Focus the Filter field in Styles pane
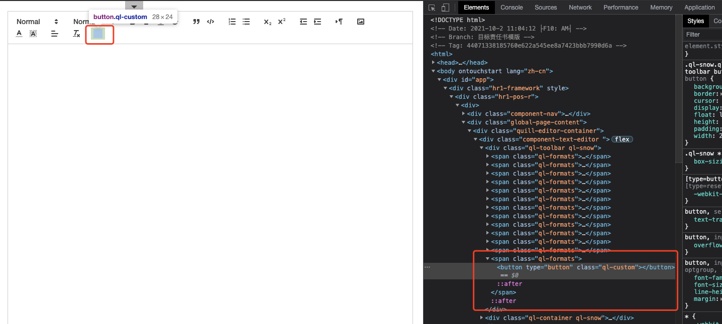The width and height of the screenshot is (722, 324). click(703, 35)
